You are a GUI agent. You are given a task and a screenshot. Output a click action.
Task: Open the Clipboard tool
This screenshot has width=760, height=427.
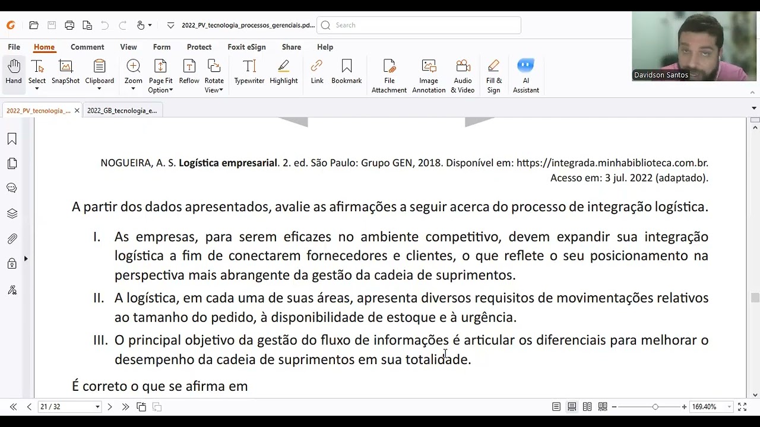click(x=99, y=70)
